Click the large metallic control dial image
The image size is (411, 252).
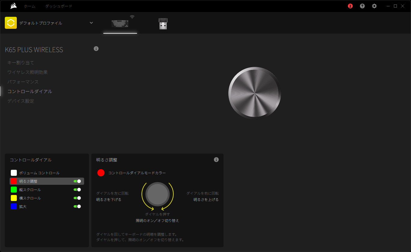pos(255,93)
